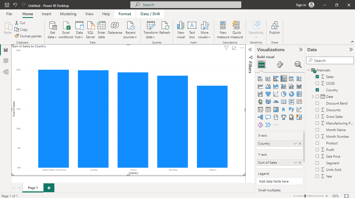Image resolution: width=355 pixels, height=198 pixels.
Task: Check the Profit field
Action: pyautogui.click(x=317, y=150)
